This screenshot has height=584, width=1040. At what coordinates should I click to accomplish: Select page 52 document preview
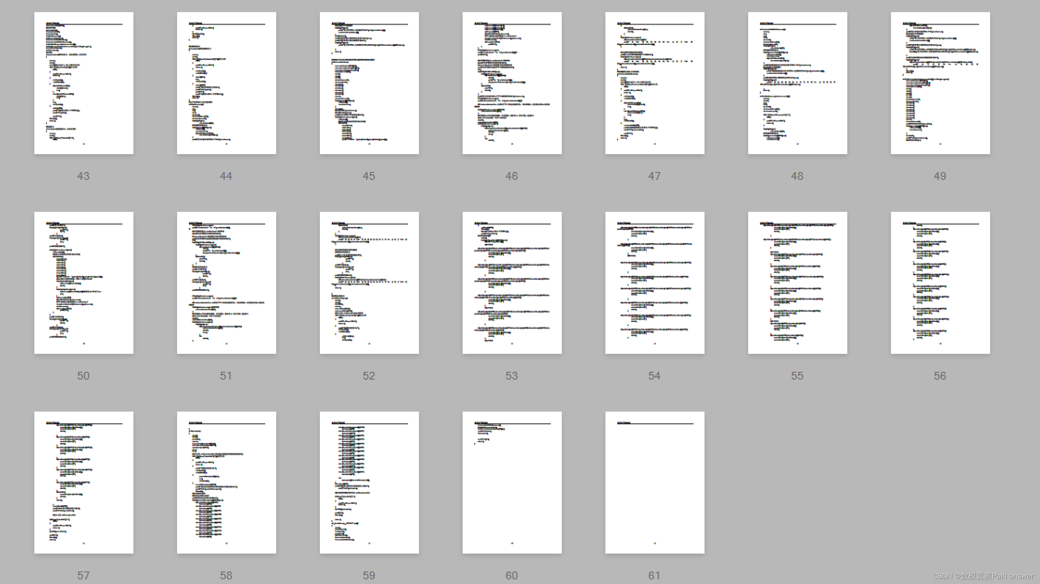[x=369, y=282]
